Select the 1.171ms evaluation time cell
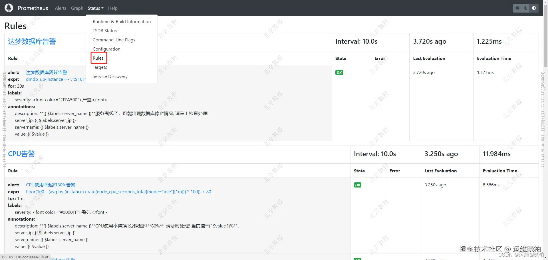The width and height of the screenshot is (548, 260). (x=485, y=72)
